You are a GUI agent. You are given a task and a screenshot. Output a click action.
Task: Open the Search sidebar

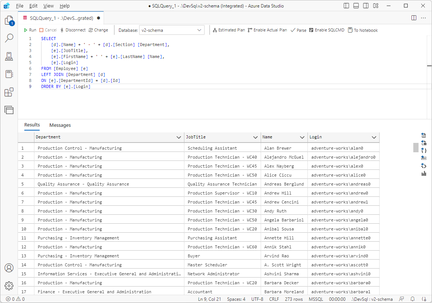[x=9, y=38]
